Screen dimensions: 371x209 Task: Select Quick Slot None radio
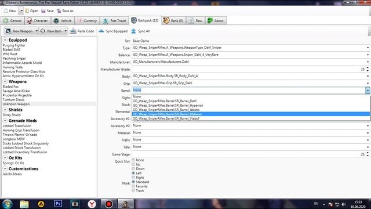[133, 160]
